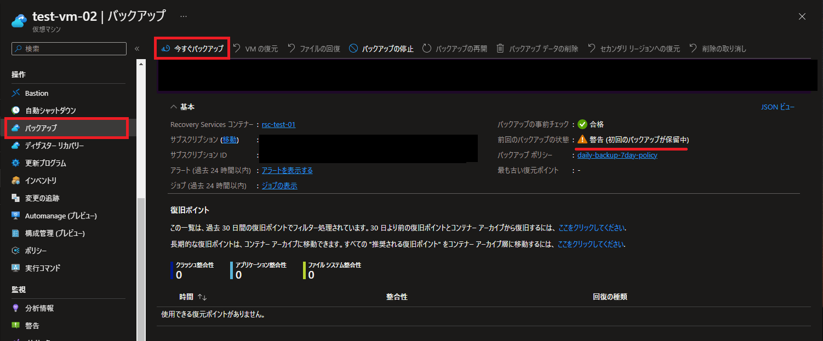The width and height of the screenshot is (823, 341).
Task: Click the 実行コマンド icon
Action: [16, 268]
